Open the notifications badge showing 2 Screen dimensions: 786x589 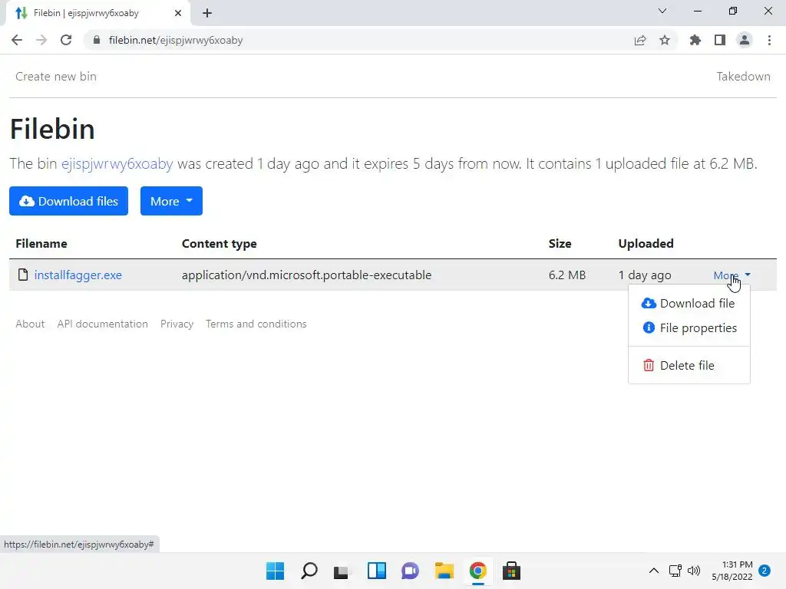765,571
